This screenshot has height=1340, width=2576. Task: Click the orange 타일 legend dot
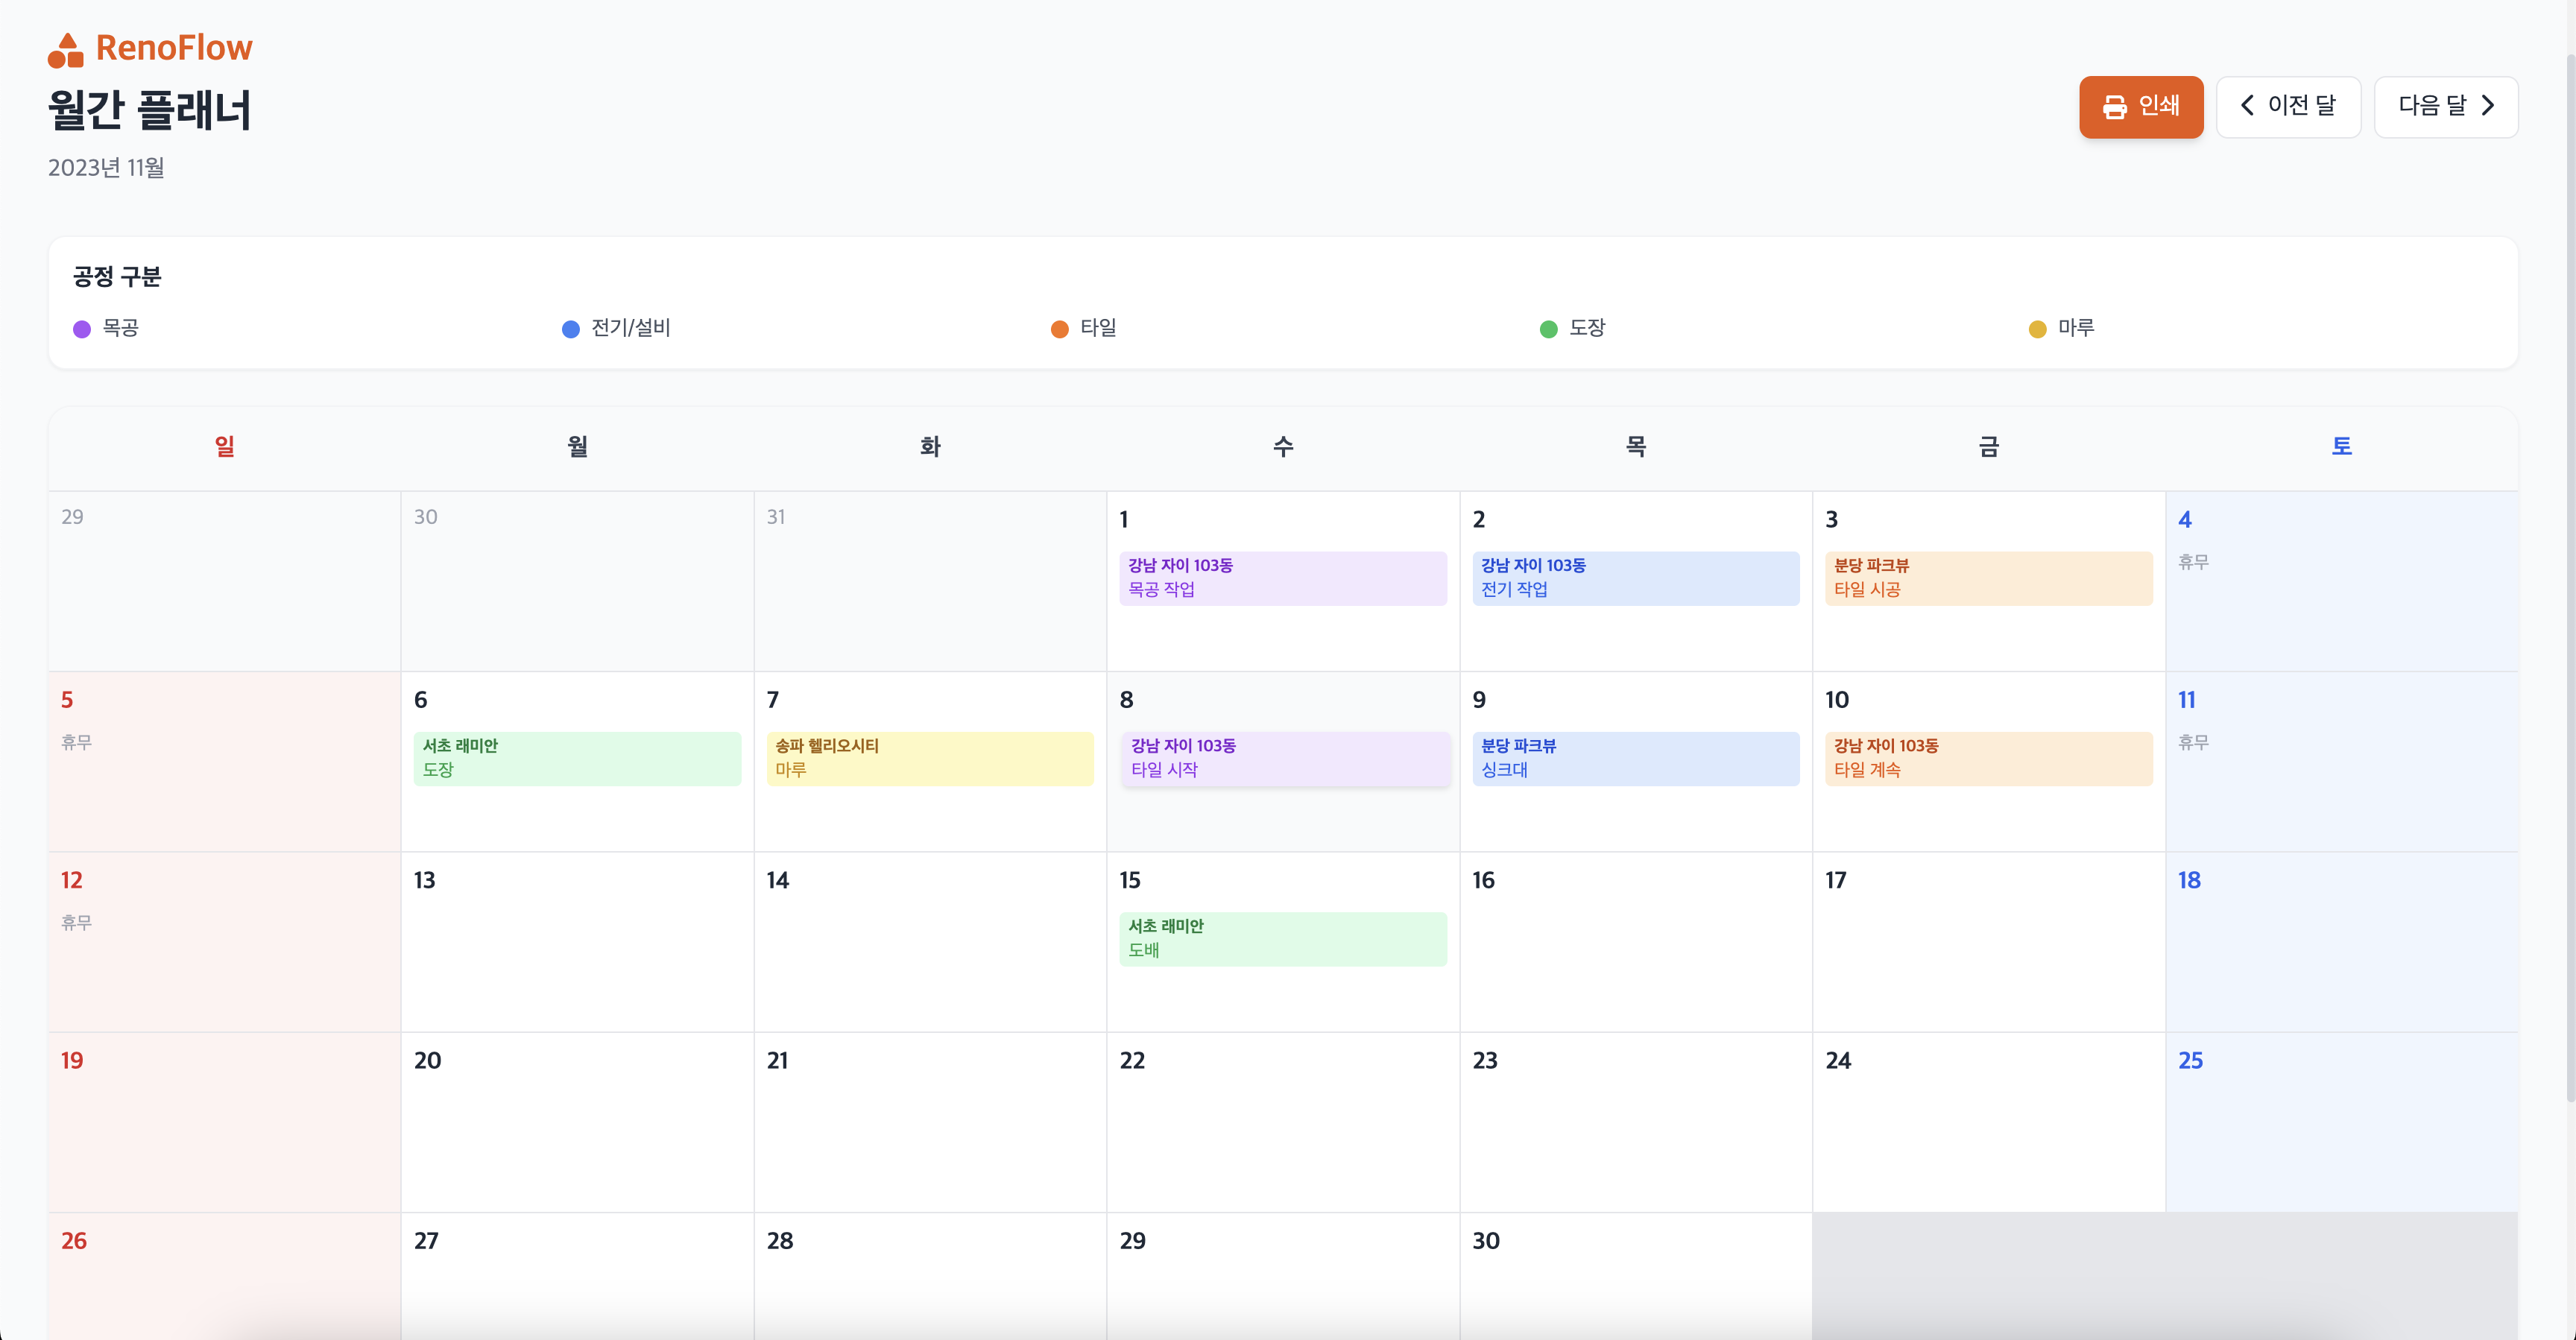pos(1059,329)
